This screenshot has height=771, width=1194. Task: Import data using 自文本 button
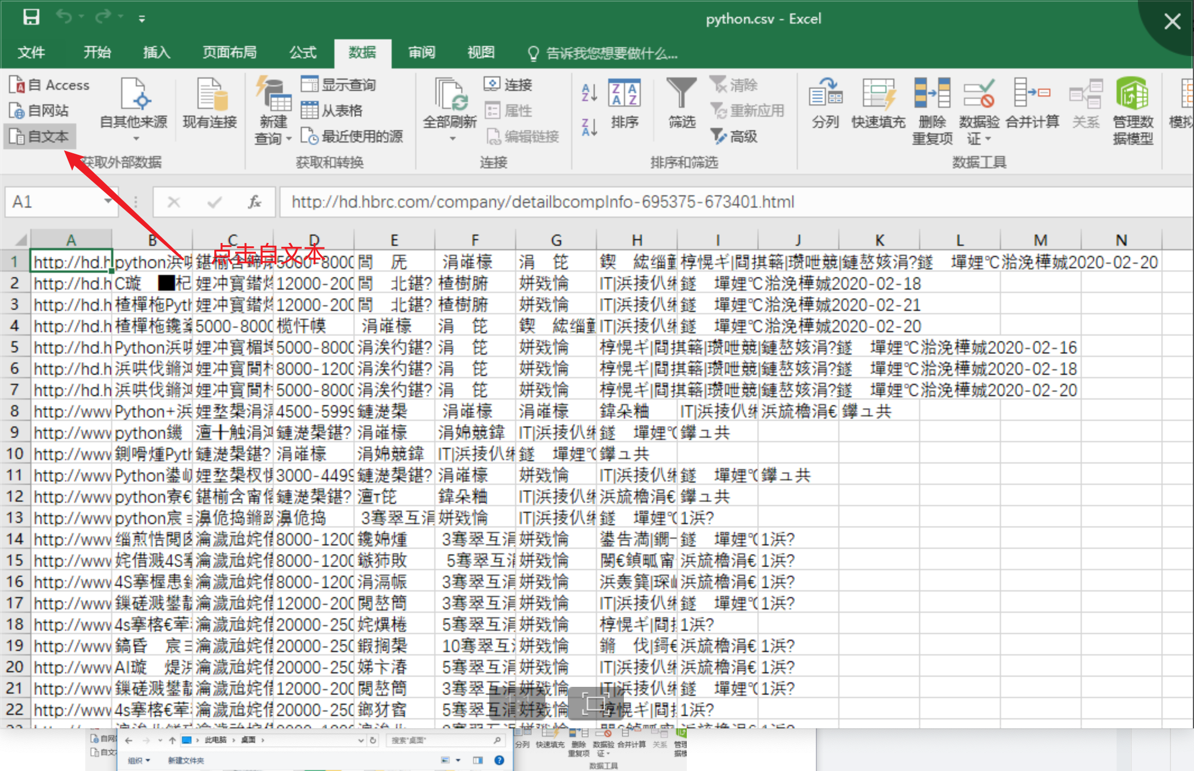click(39, 136)
